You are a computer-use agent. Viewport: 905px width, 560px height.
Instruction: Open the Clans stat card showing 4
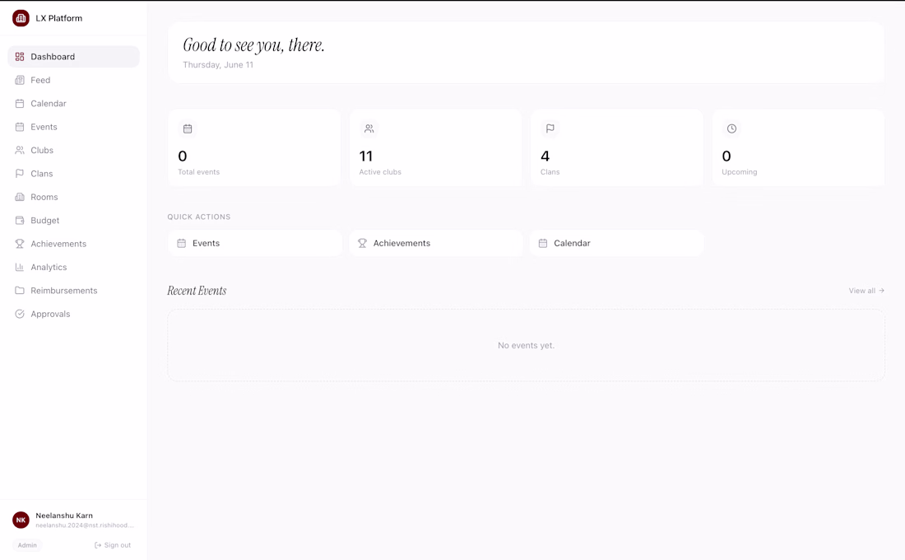point(617,147)
